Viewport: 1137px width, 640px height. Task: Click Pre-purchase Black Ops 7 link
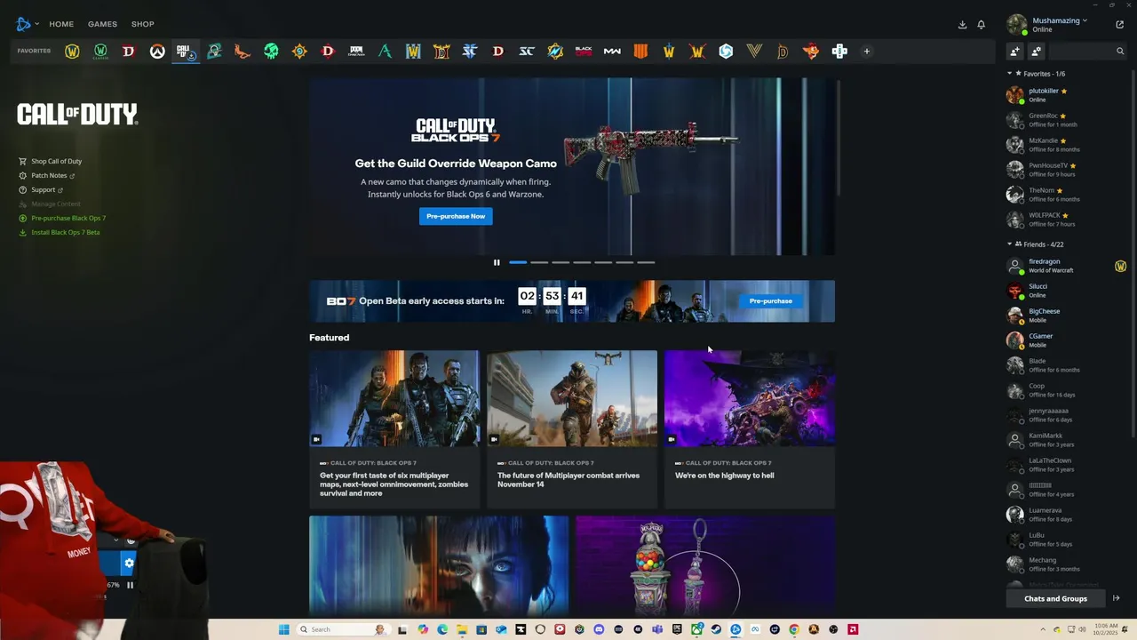(68, 219)
